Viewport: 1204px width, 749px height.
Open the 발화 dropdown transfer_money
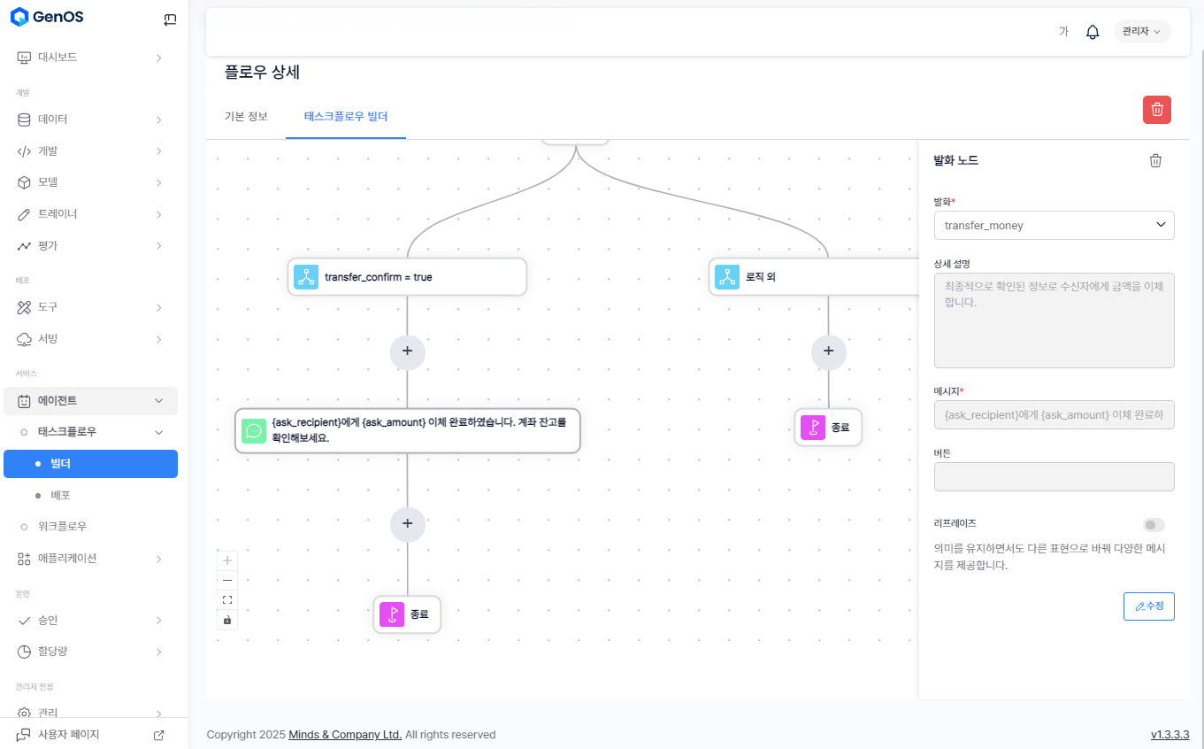[x=1054, y=225]
